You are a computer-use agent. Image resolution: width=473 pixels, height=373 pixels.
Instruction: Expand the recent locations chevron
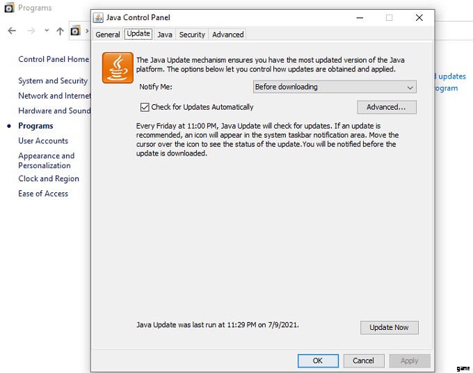[x=47, y=31]
